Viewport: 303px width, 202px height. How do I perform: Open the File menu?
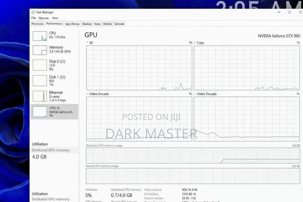34,18
